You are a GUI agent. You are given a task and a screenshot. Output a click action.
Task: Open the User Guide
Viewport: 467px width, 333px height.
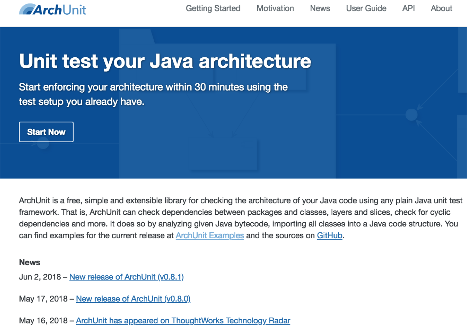click(x=366, y=8)
